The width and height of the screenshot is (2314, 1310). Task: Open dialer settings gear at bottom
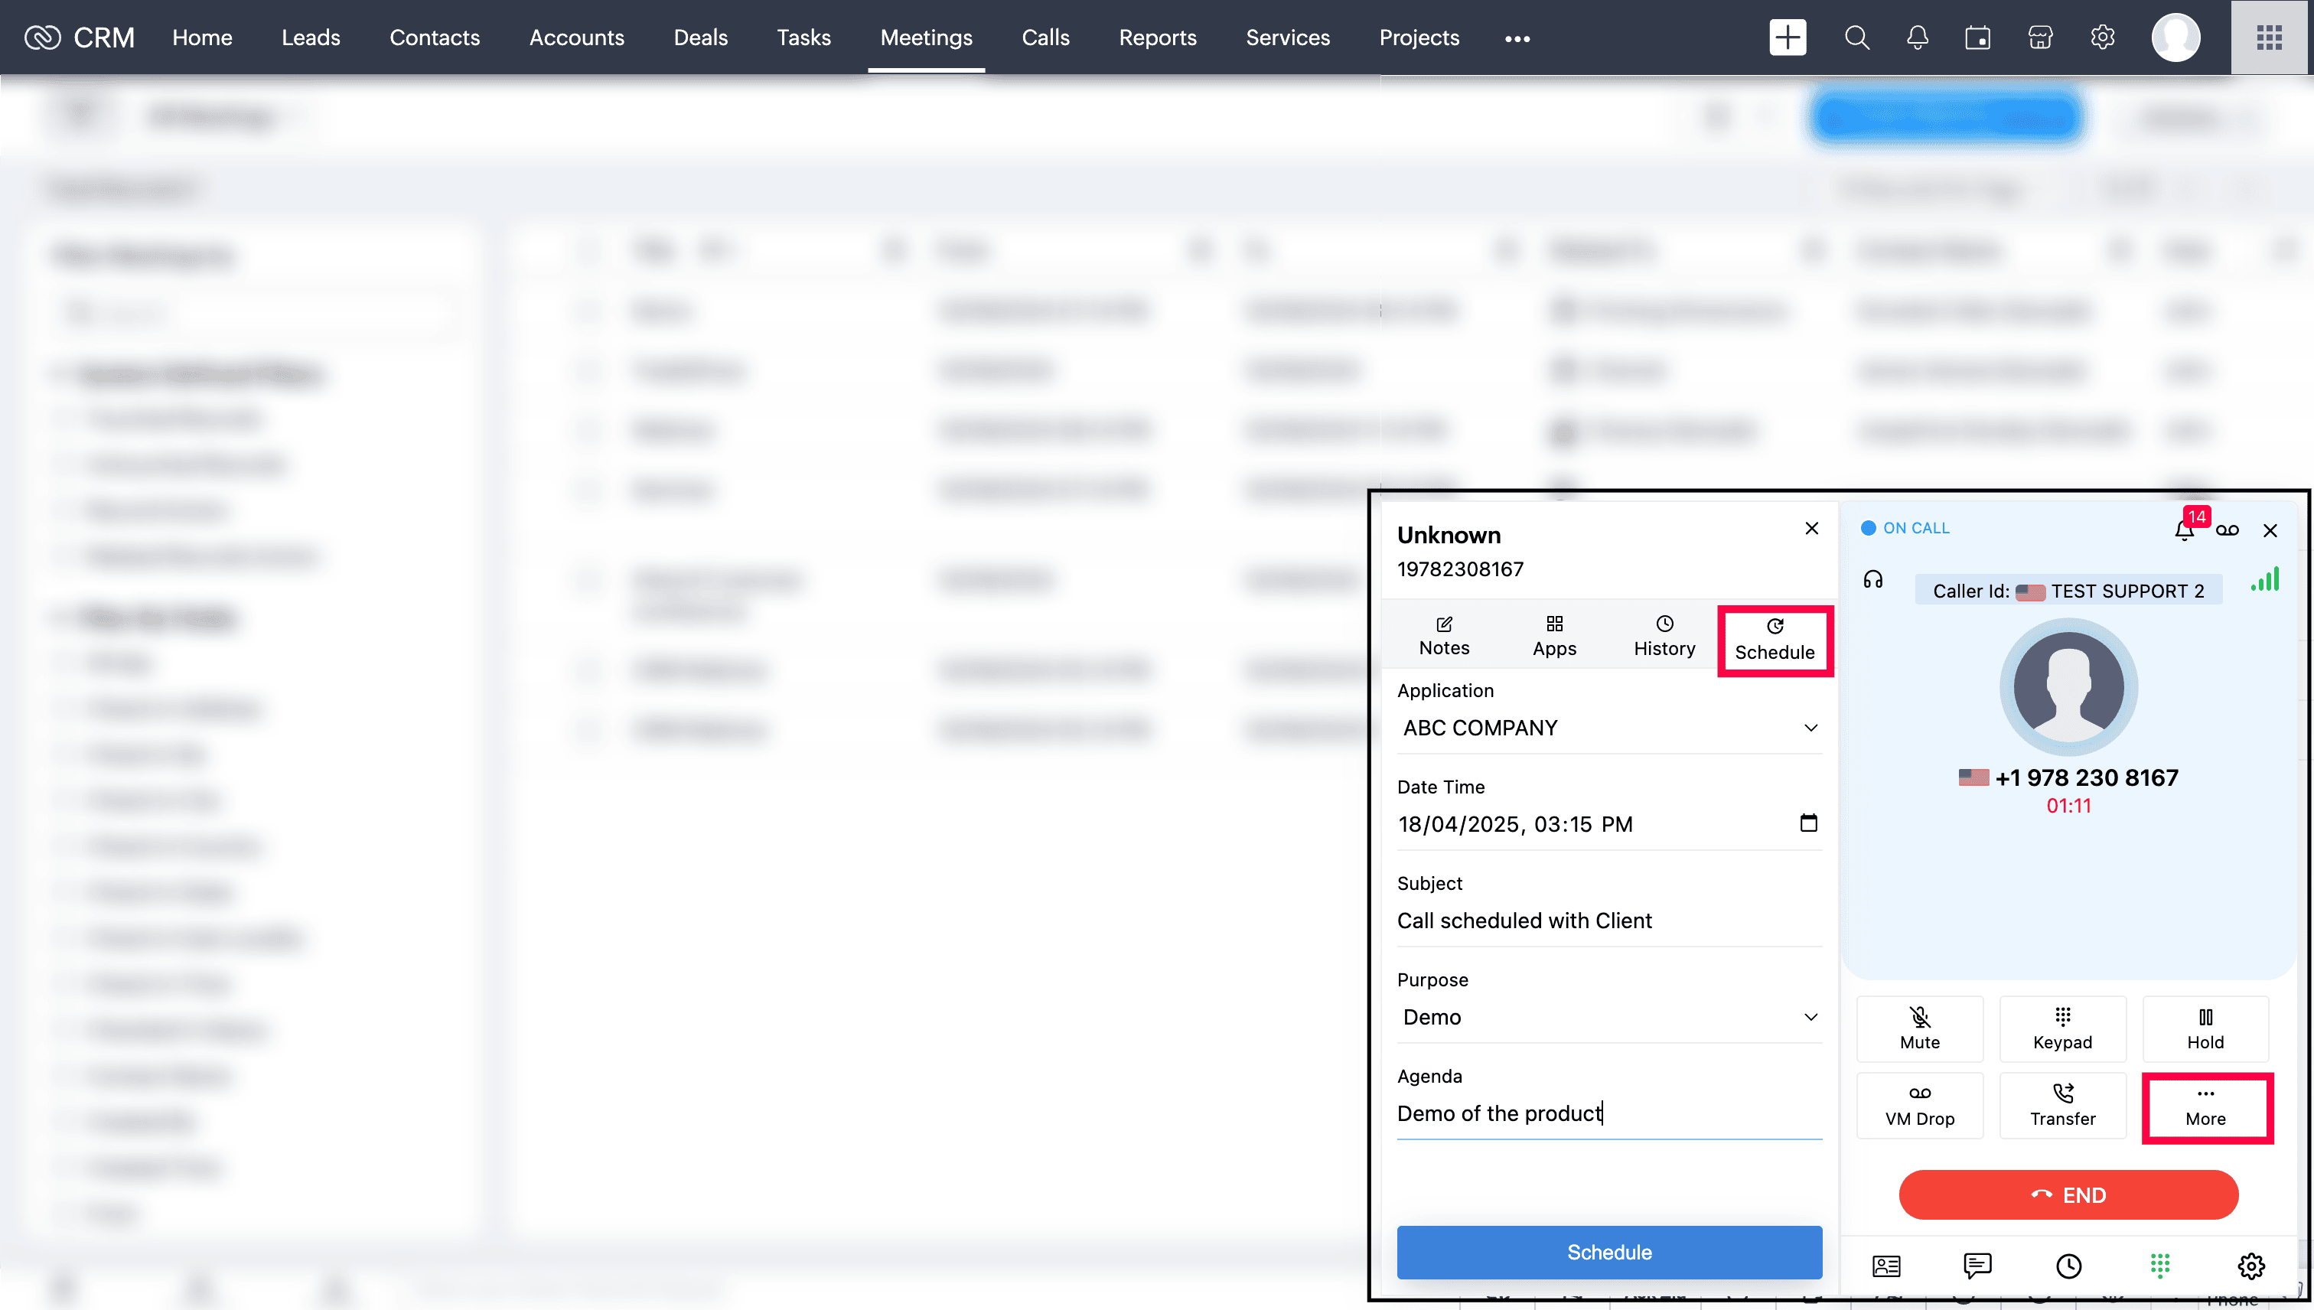(2250, 1265)
